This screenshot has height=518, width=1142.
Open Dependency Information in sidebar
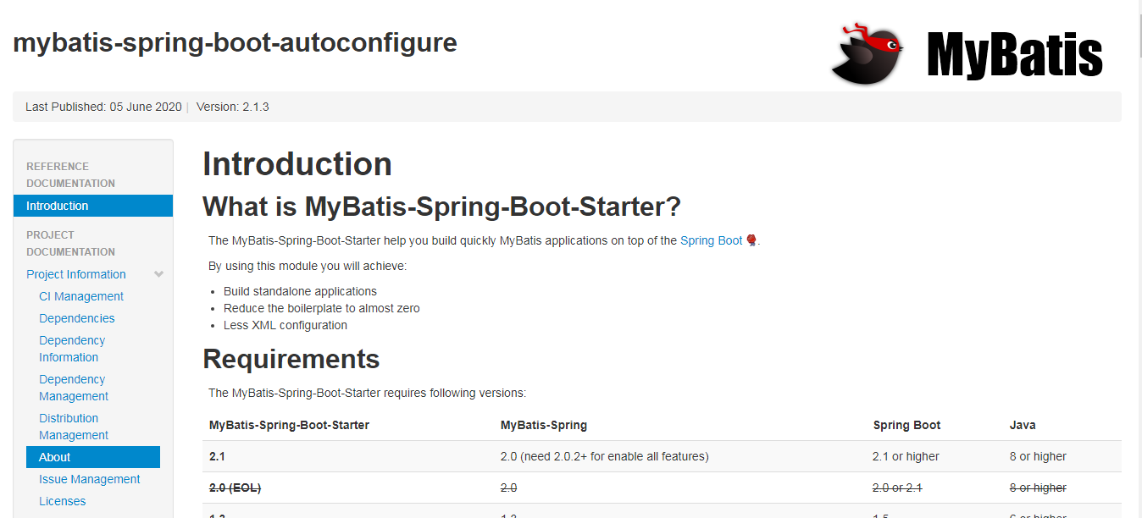click(72, 349)
